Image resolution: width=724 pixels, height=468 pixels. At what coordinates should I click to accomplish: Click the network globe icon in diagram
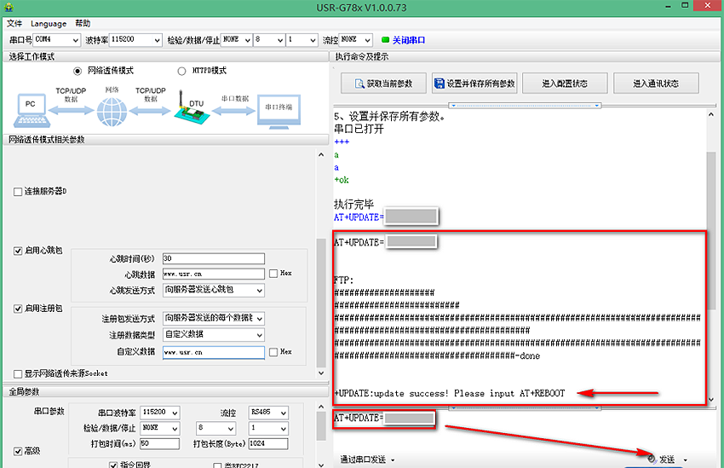tap(111, 111)
